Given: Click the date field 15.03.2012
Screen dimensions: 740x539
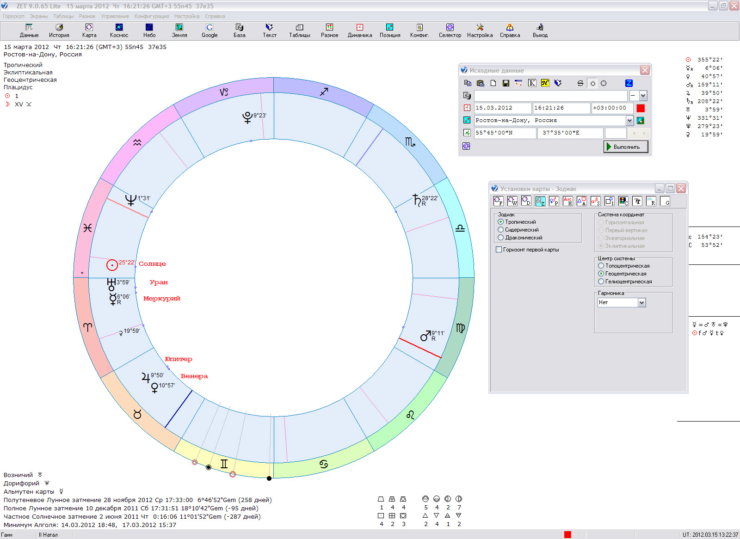Looking at the screenshot, I should [x=502, y=108].
